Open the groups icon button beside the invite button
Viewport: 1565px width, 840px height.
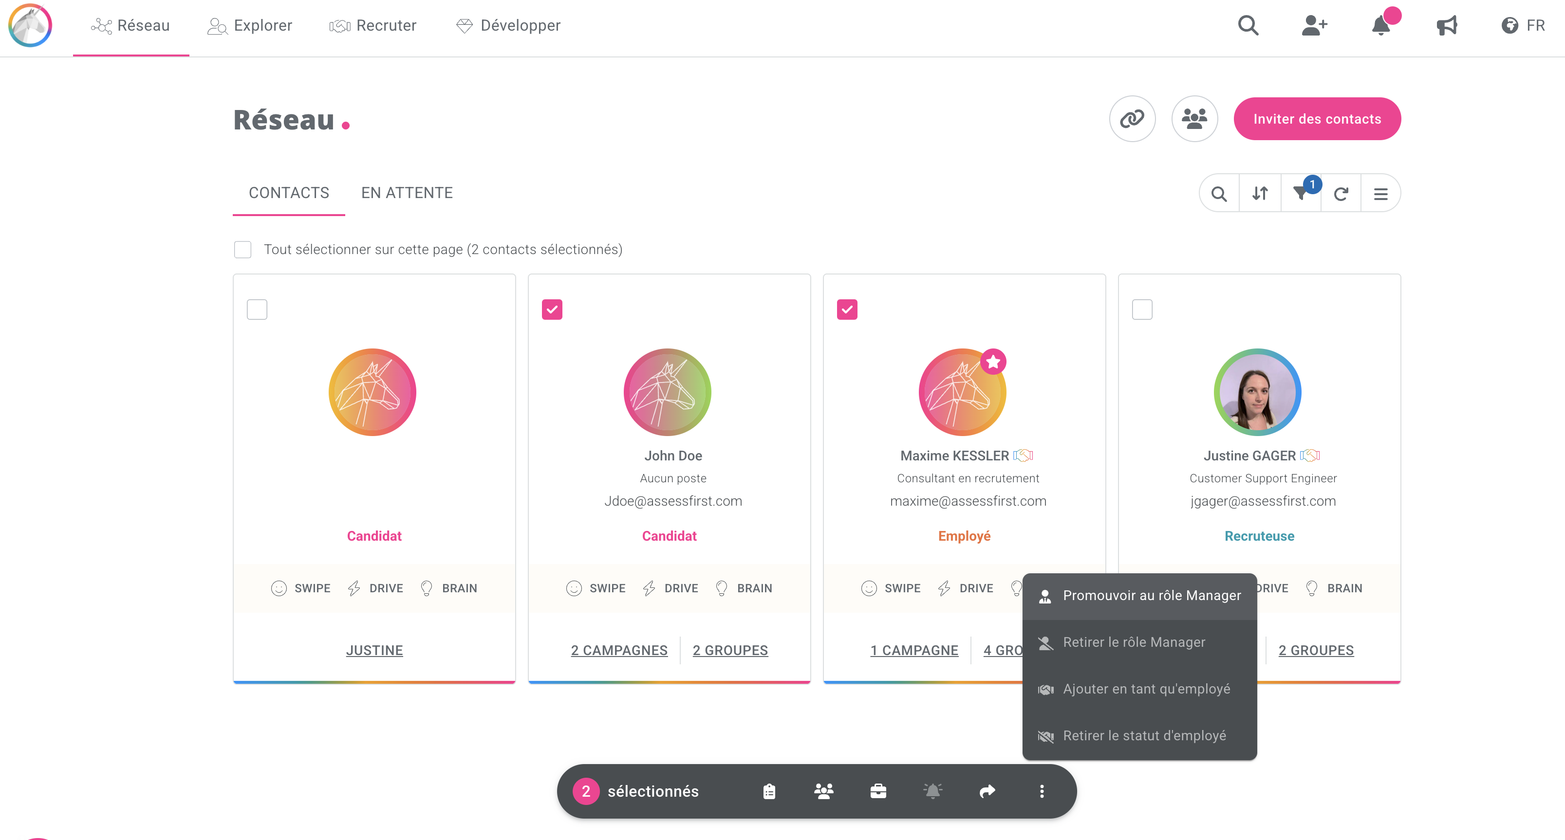[x=1194, y=118]
